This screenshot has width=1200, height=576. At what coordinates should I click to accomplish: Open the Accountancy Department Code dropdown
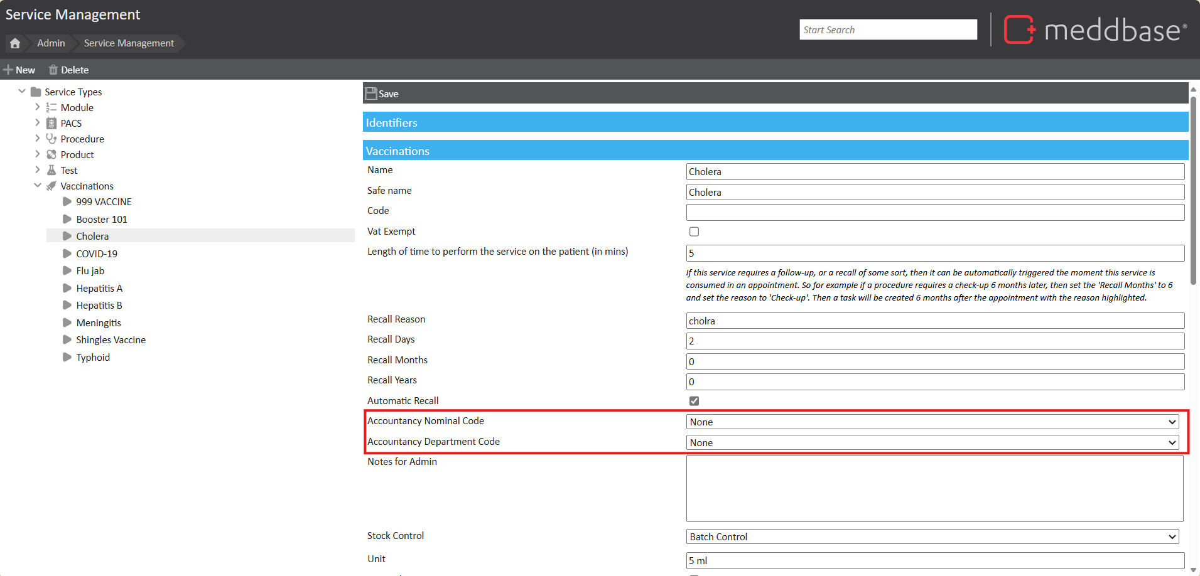point(932,443)
